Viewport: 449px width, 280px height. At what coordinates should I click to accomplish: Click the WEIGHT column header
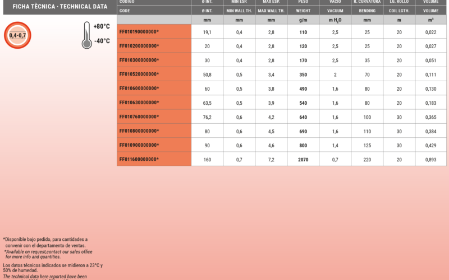coord(303,11)
